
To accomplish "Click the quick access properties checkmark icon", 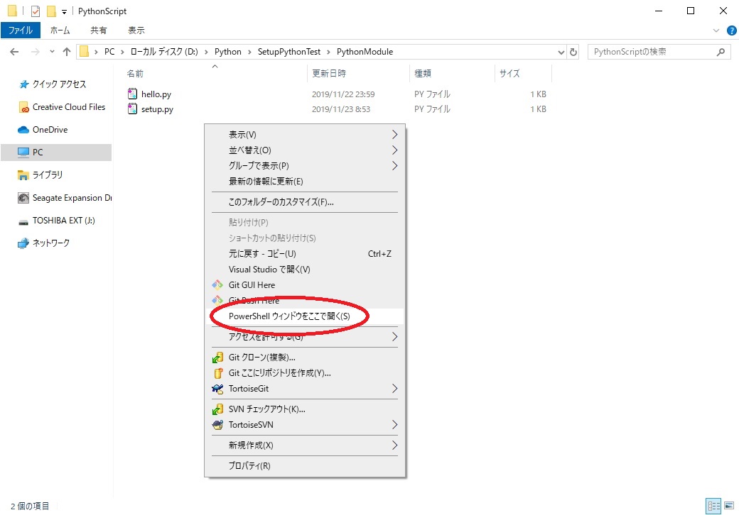I will [x=36, y=11].
